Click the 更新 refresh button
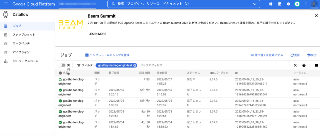Viewport: 320px width, 136px height. (295, 55)
